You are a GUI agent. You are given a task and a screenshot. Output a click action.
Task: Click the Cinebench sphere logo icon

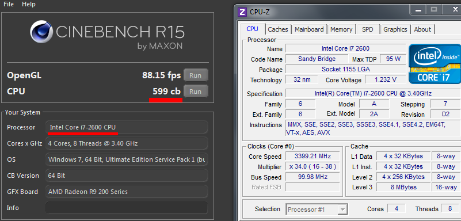[41, 31]
